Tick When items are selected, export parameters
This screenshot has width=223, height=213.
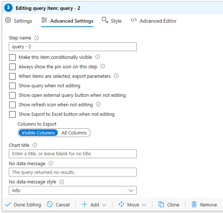[12, 76]
